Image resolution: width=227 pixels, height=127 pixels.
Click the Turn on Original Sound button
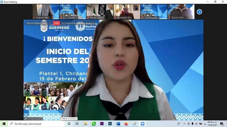click(x=37, y=23)
